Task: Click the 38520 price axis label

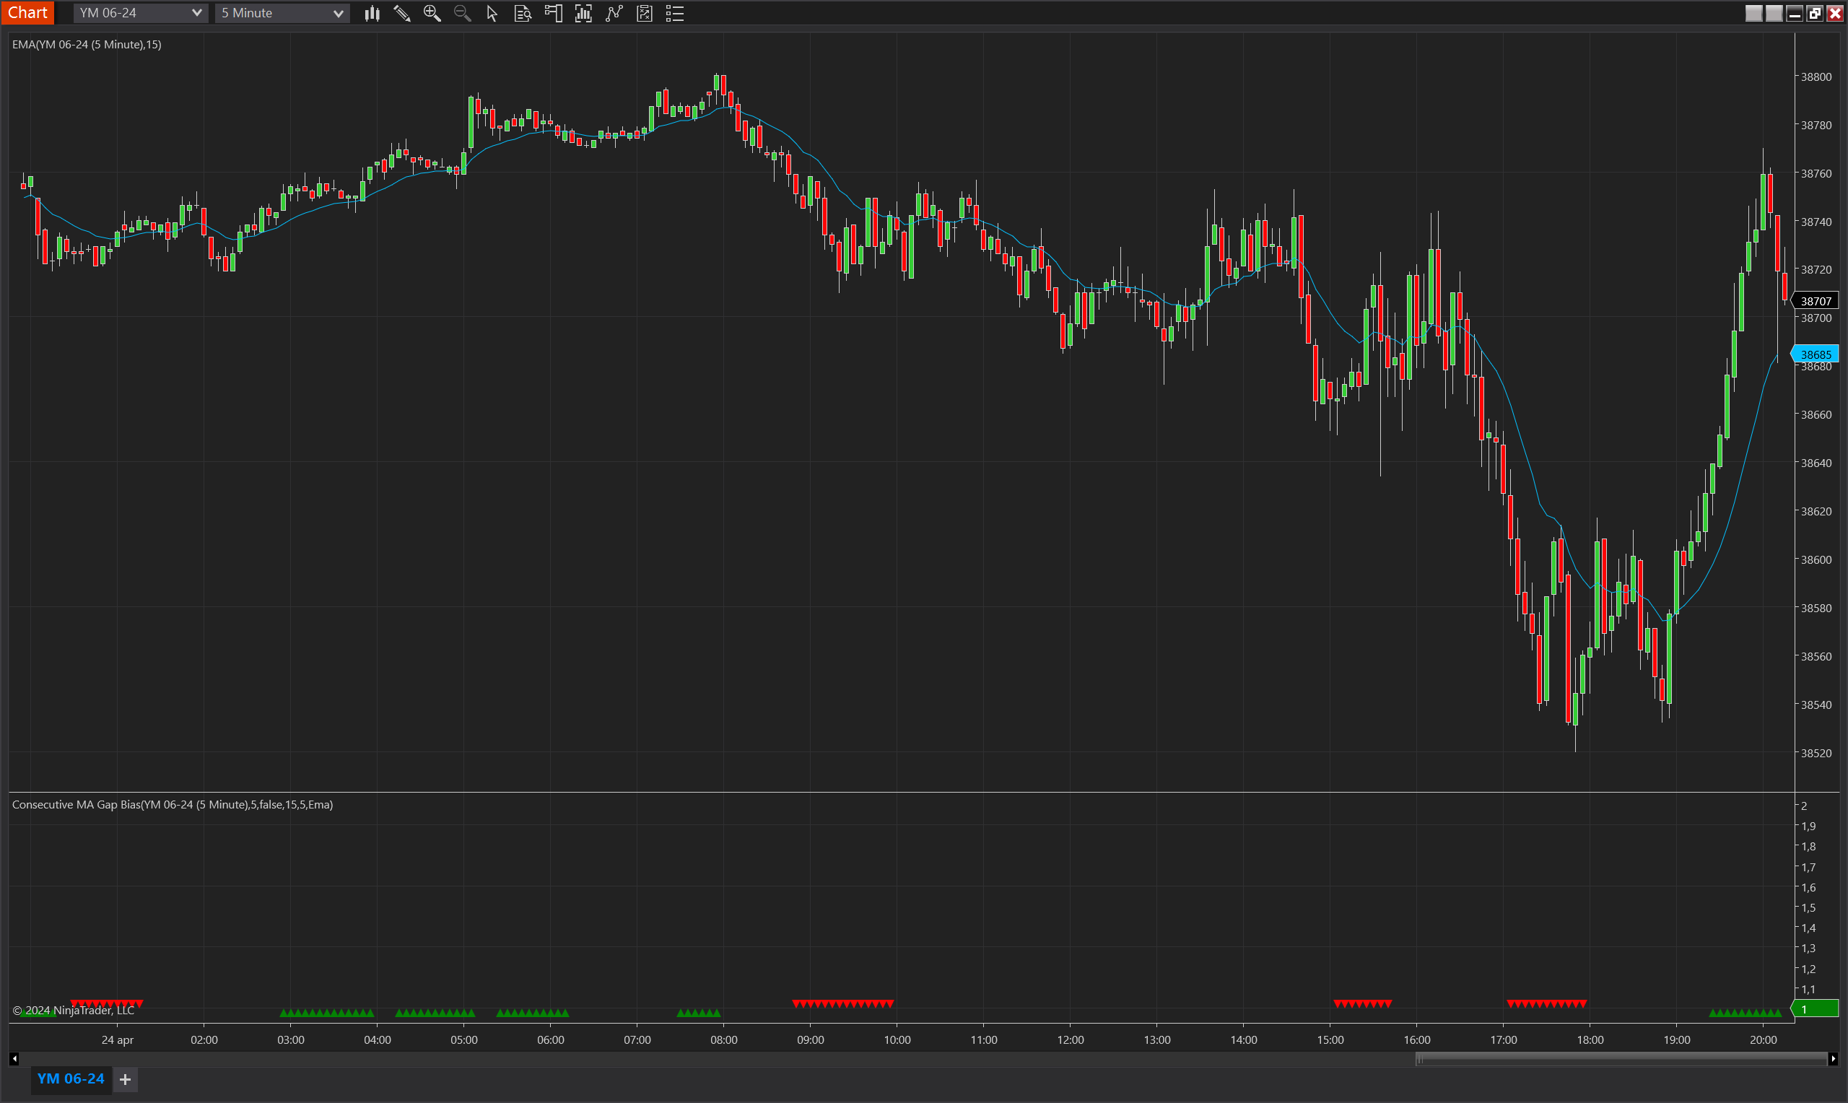Action: [1816, 753]
